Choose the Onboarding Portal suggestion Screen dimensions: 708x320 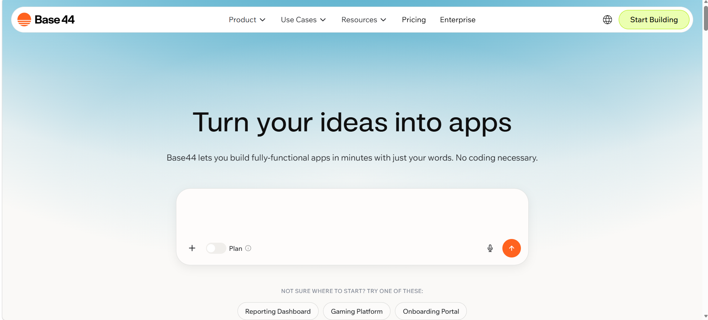pyautogui.click(x=431, y=311)
